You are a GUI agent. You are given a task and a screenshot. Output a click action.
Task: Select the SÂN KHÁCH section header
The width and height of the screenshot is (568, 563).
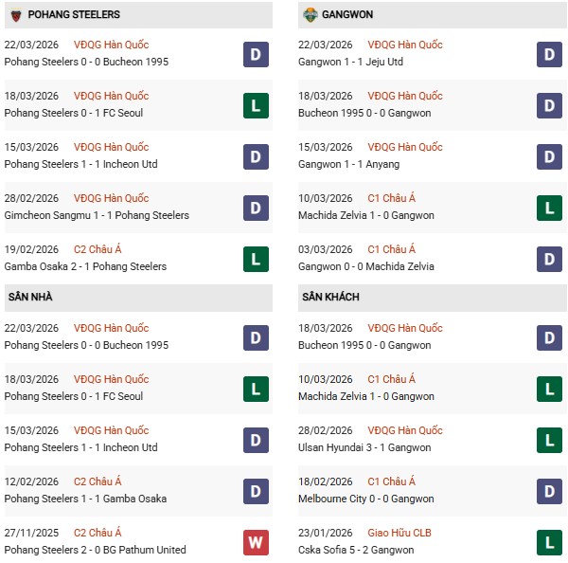(330, 298)
